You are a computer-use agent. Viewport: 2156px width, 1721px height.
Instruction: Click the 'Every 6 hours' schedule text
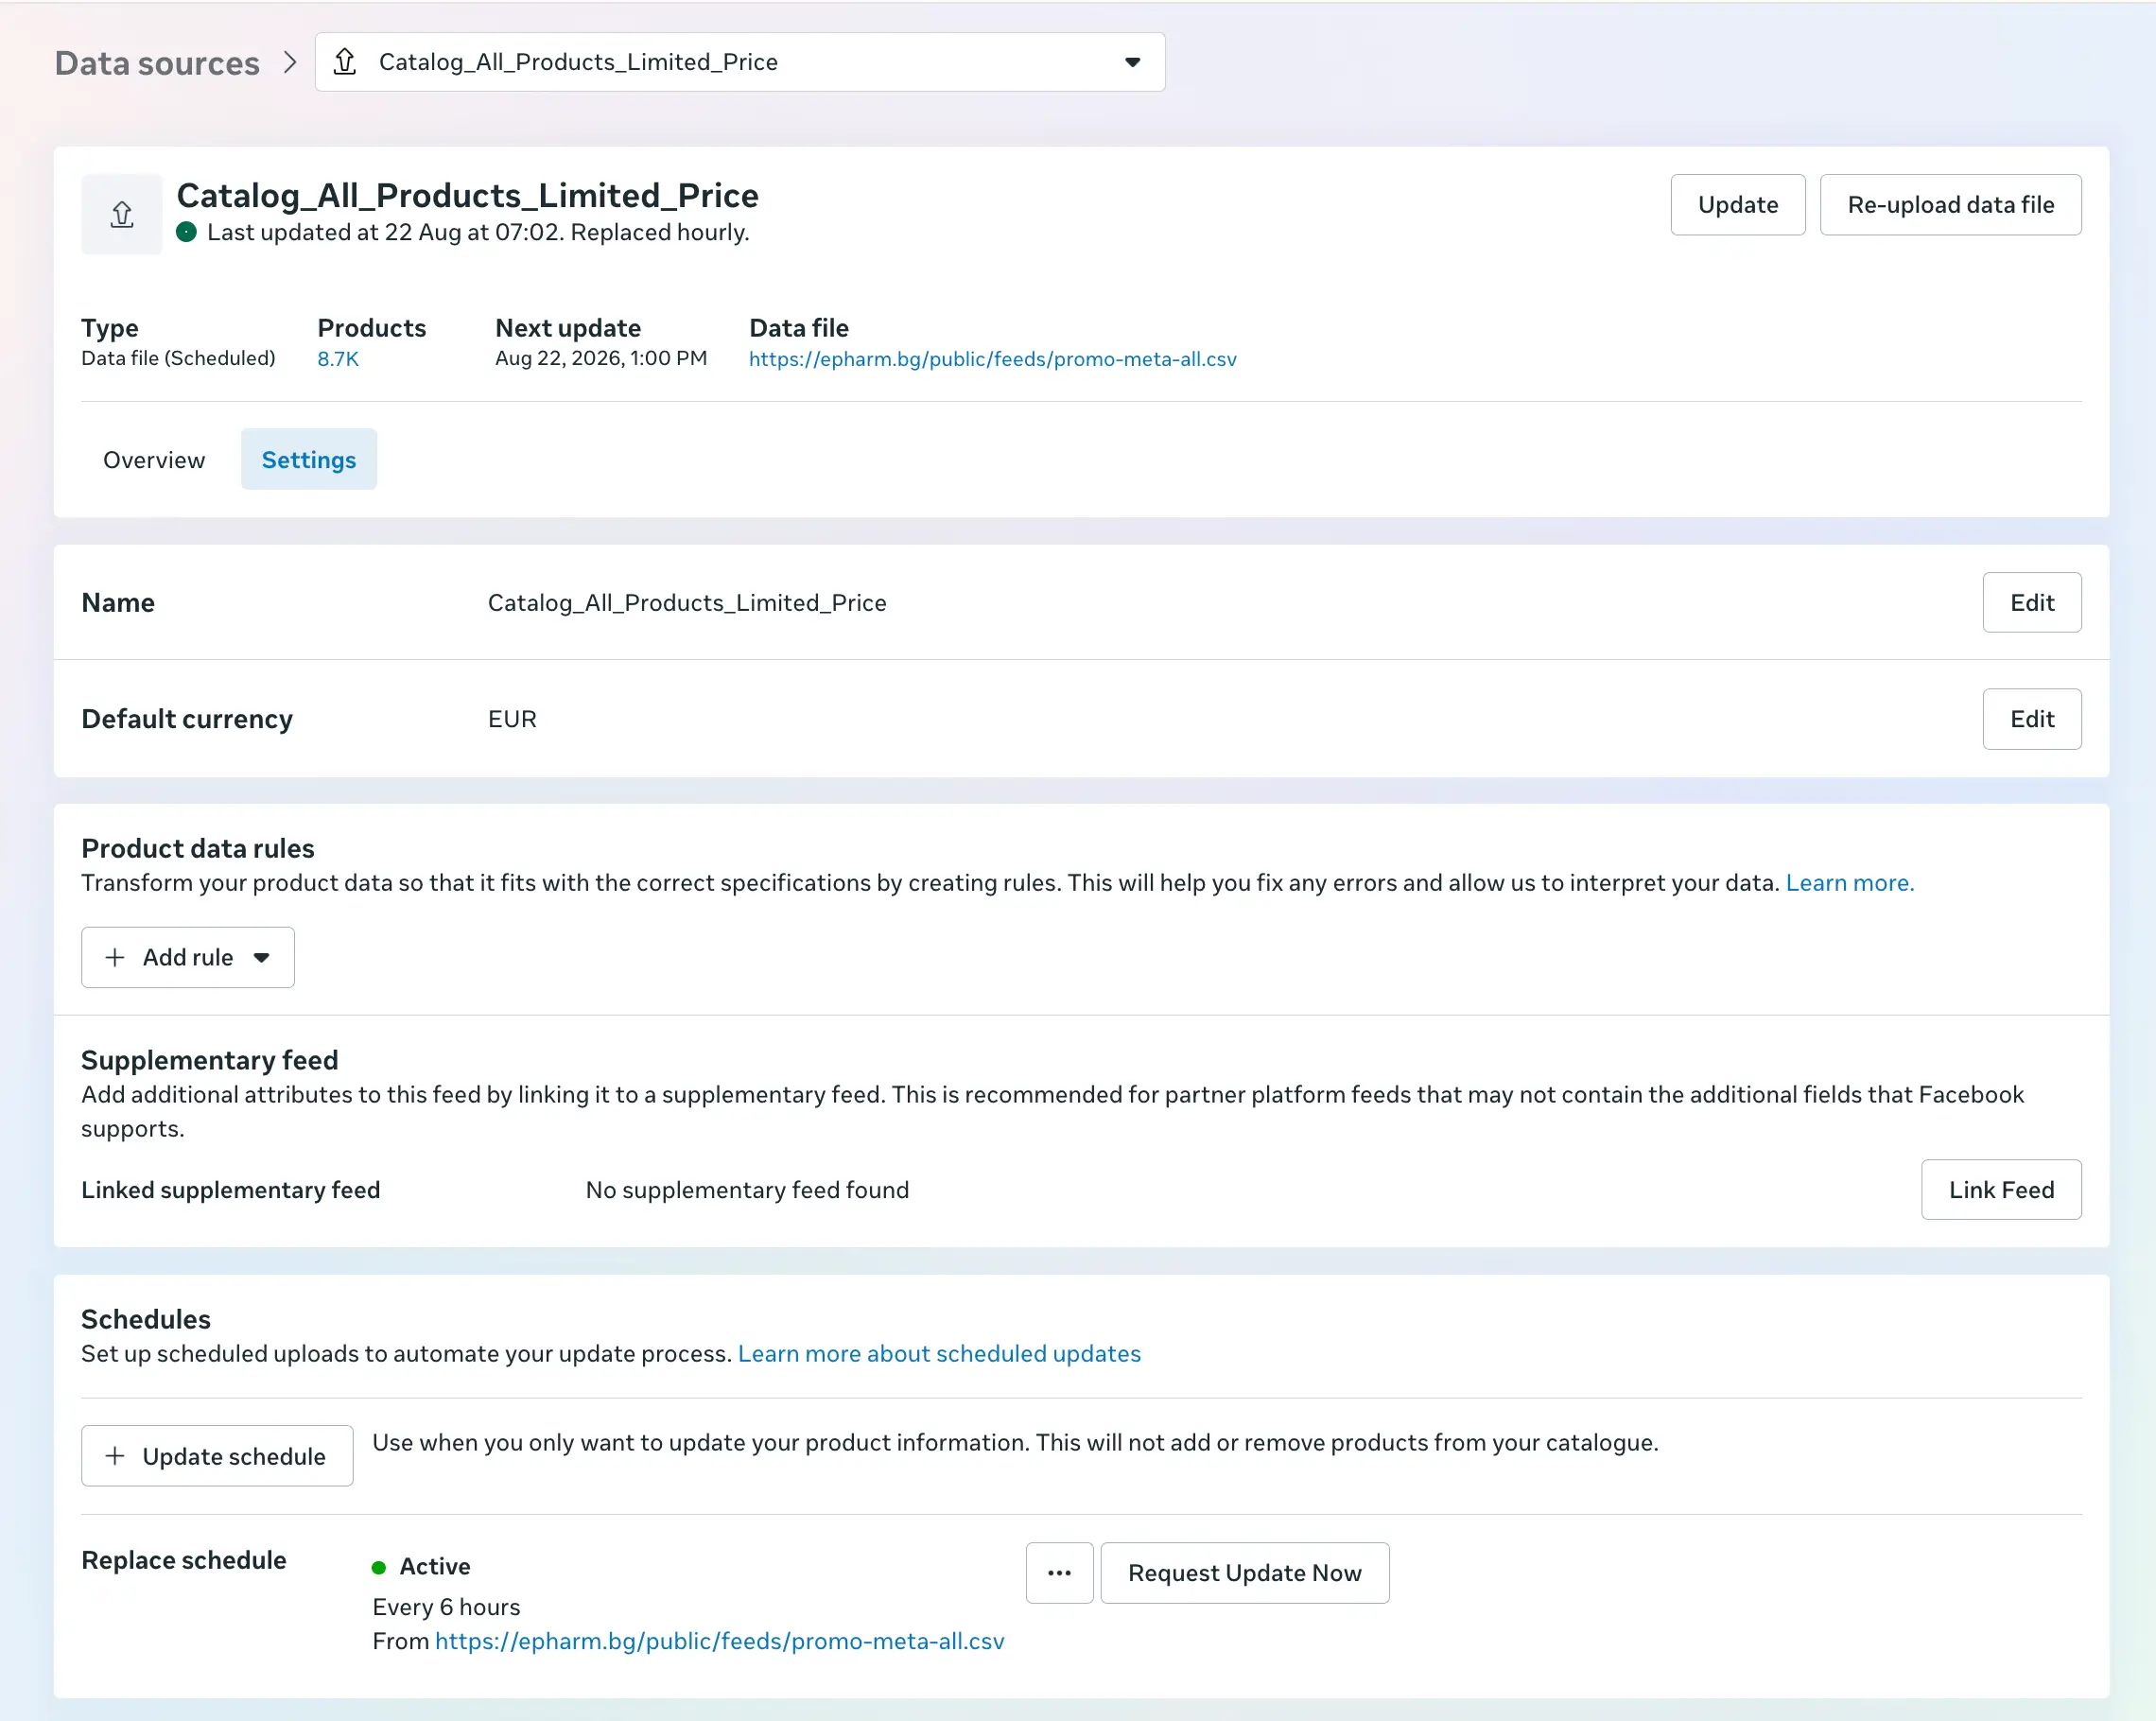coord(446,1607)
